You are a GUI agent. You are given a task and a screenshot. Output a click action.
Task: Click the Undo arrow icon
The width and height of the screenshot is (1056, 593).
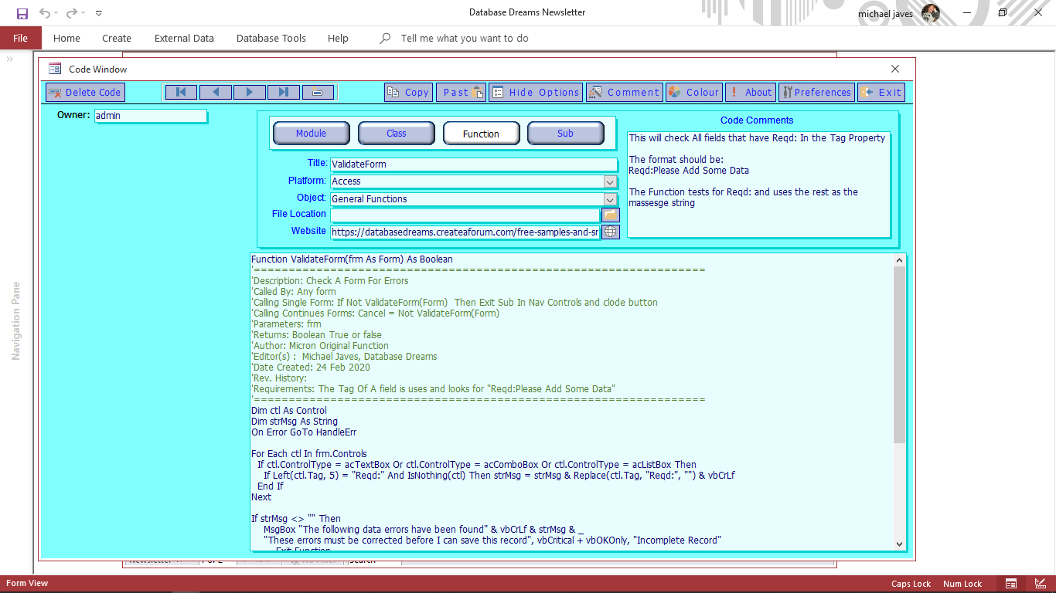coord(45,13)
